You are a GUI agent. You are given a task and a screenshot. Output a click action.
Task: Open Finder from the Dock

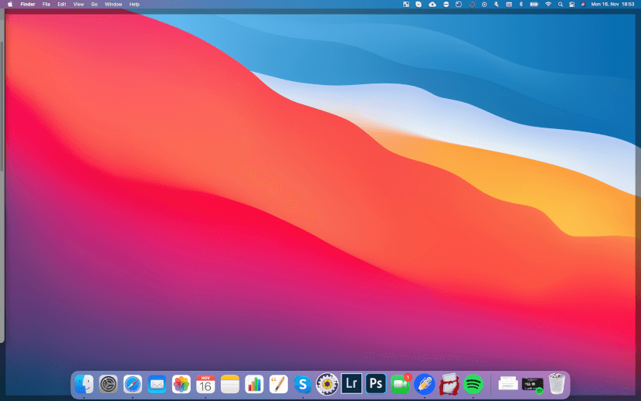click(84, 384)
